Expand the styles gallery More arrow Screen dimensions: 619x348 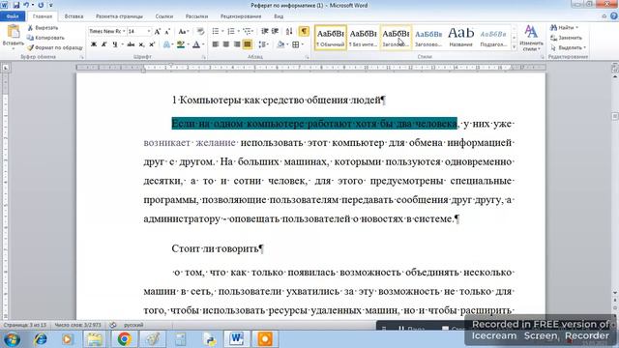pyautogui.click(x=514, y=47)
